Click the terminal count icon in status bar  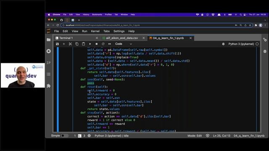coord(79,136)
